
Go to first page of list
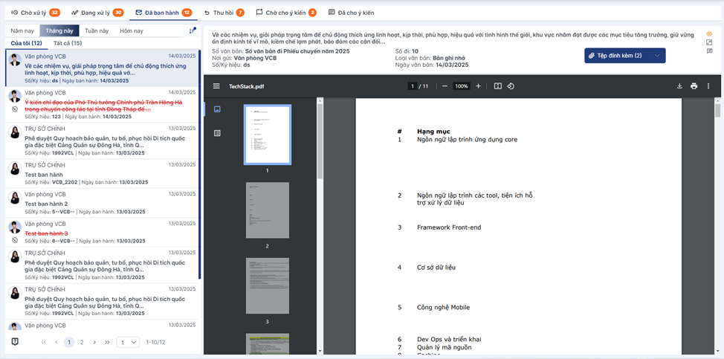coord(44,343)
